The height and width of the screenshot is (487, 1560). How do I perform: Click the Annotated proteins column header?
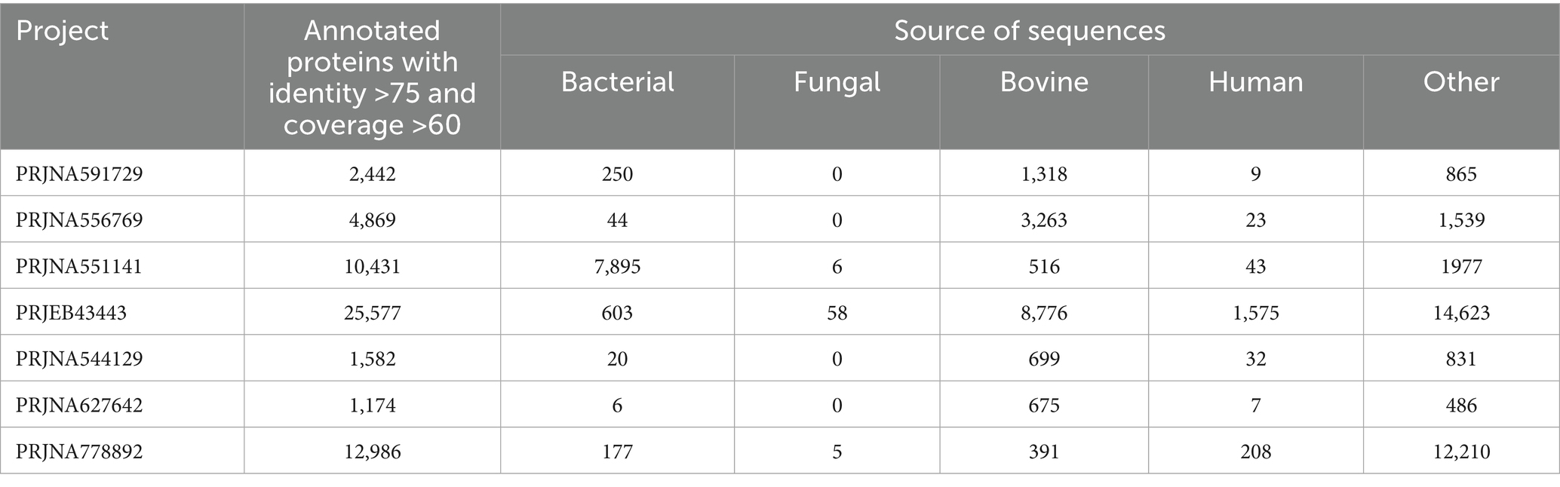coord(372,78)
